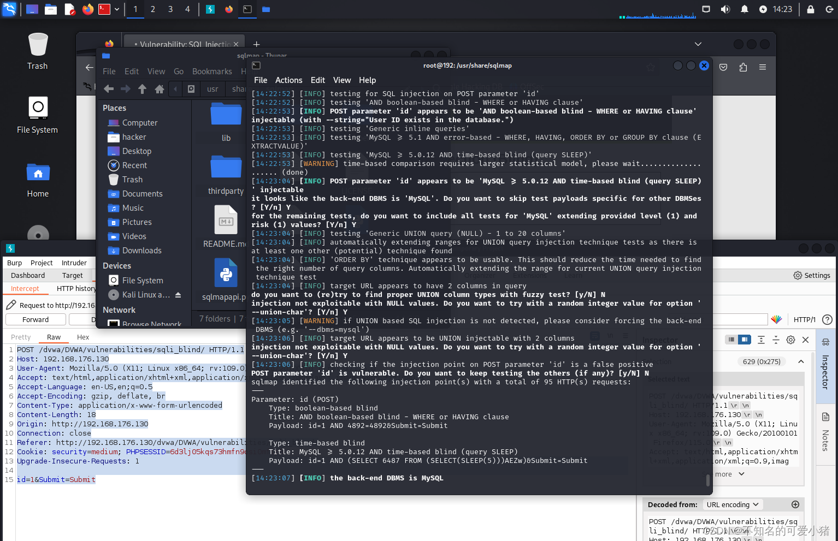Open the Notes side tab in Burp
The height and width of the screenshot is (541, 838).
pyautogui.click(x=825, y=433)
